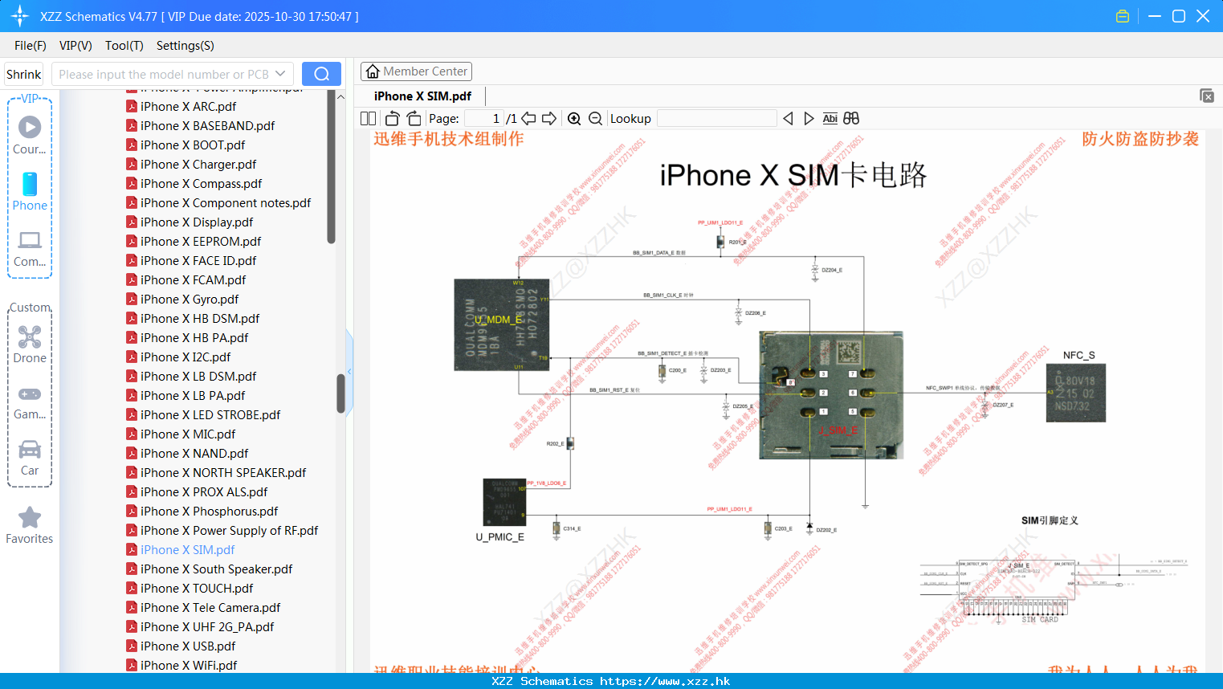Open iPhone X FCAM.pdf
Image resolution: width=1223 pixels, height=689 pixels.
pos(193,279)
